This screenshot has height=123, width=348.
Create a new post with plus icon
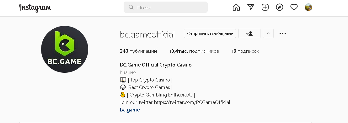point(265,7)
